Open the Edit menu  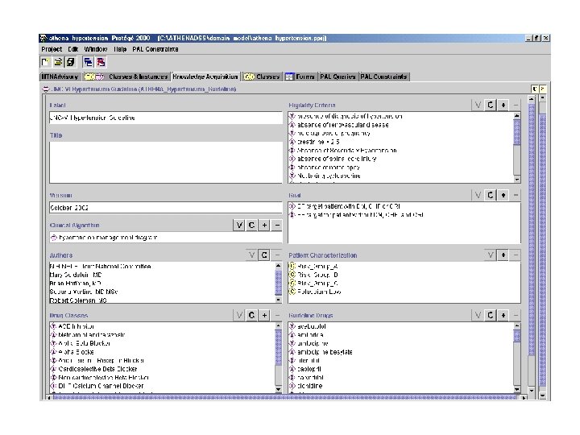click(x=72, y=49)
